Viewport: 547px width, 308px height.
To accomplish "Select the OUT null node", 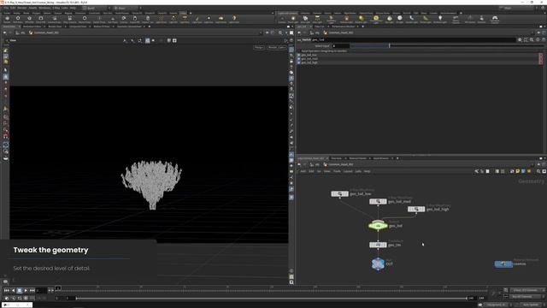I will pos(378,264).
